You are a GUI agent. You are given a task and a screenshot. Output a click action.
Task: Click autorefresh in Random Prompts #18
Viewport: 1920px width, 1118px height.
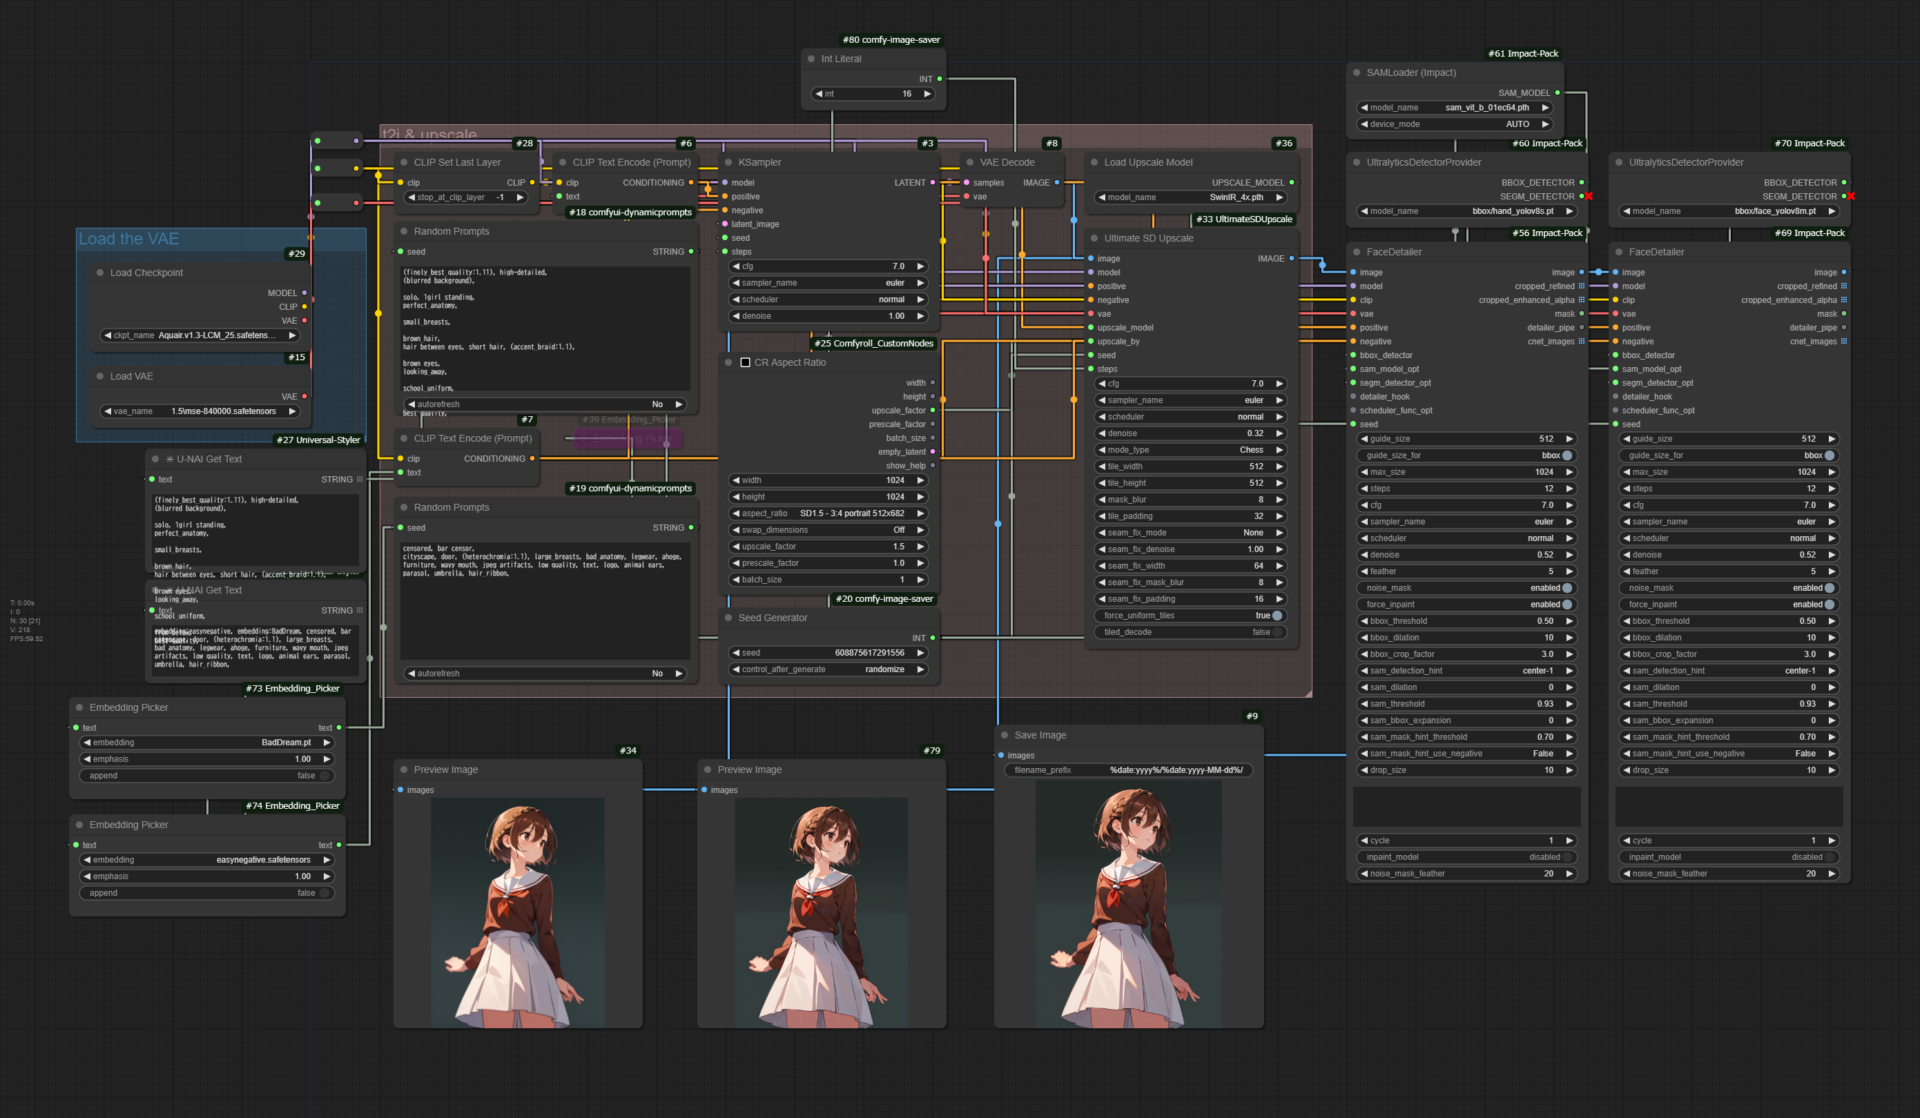[x=545, y=404]
